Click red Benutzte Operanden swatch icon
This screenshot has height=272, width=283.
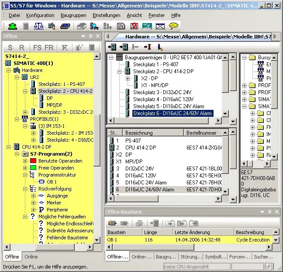(33, 161)
